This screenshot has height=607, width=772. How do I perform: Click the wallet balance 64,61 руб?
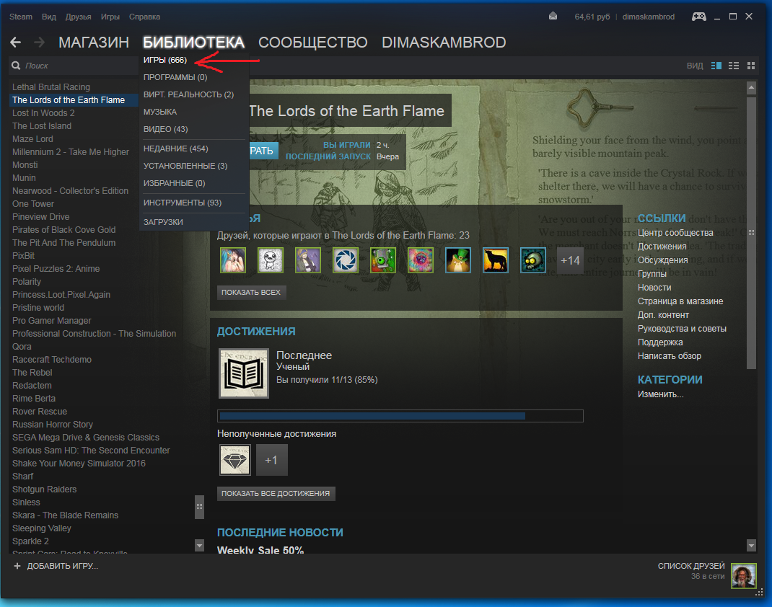click(592, 17)
